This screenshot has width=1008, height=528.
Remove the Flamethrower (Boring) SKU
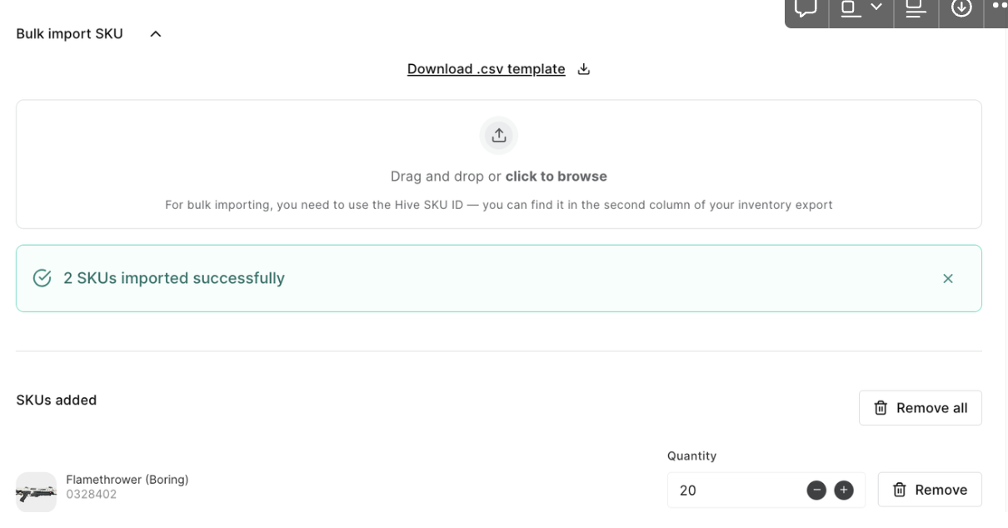point(930,490)
